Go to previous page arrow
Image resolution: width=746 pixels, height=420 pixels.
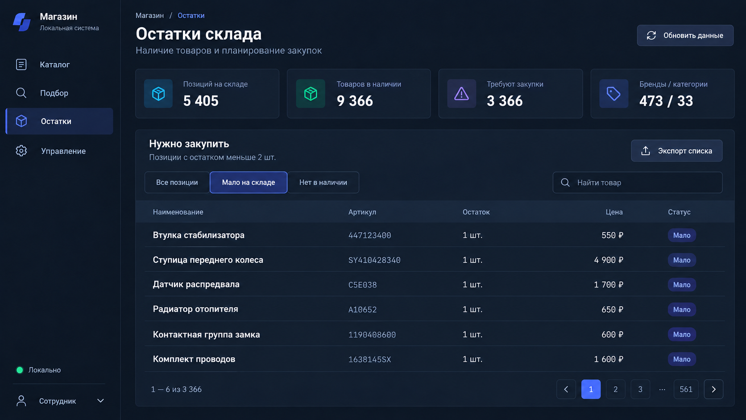click(566, 389)
